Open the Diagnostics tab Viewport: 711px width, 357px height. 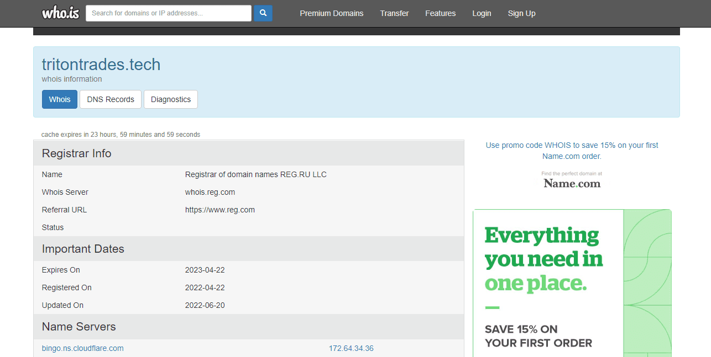171,99
